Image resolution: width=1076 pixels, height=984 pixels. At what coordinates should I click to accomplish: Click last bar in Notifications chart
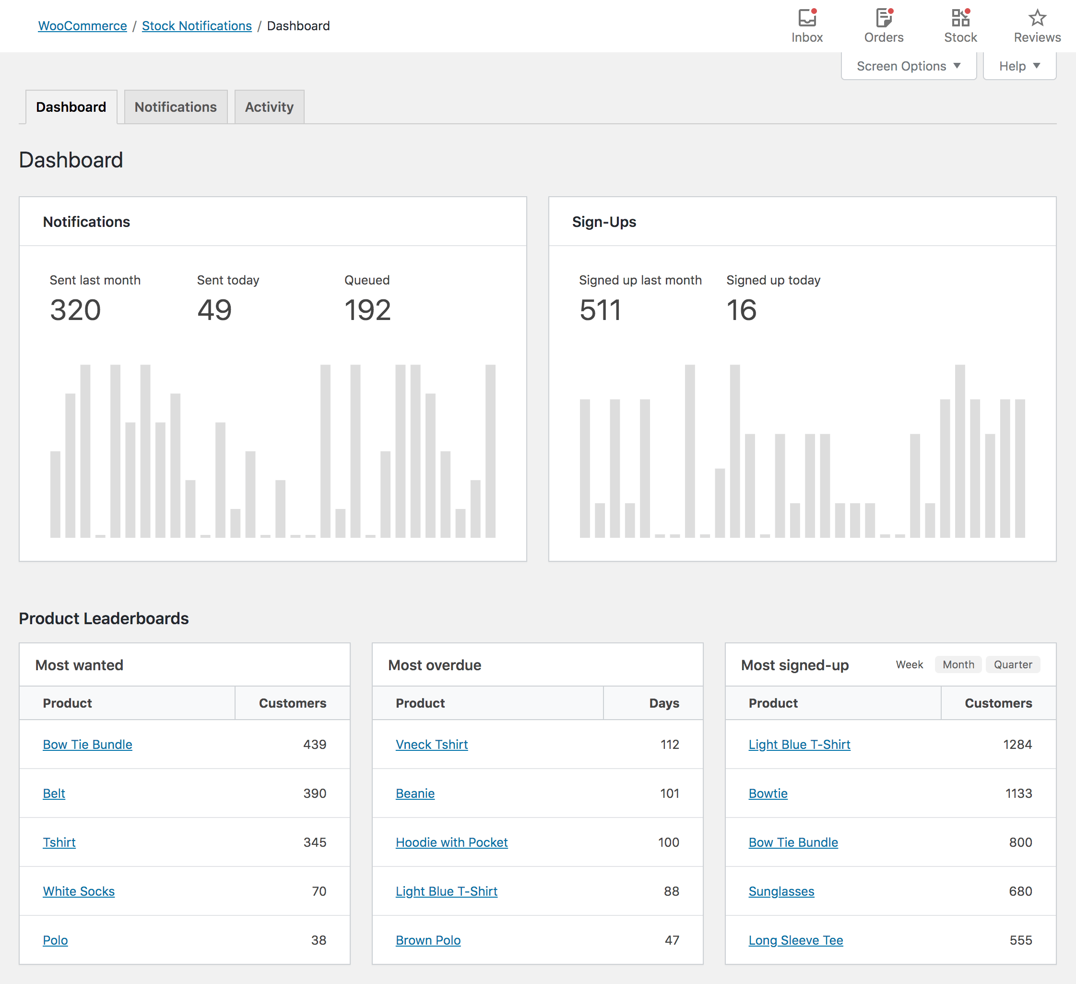coord(490,451)
